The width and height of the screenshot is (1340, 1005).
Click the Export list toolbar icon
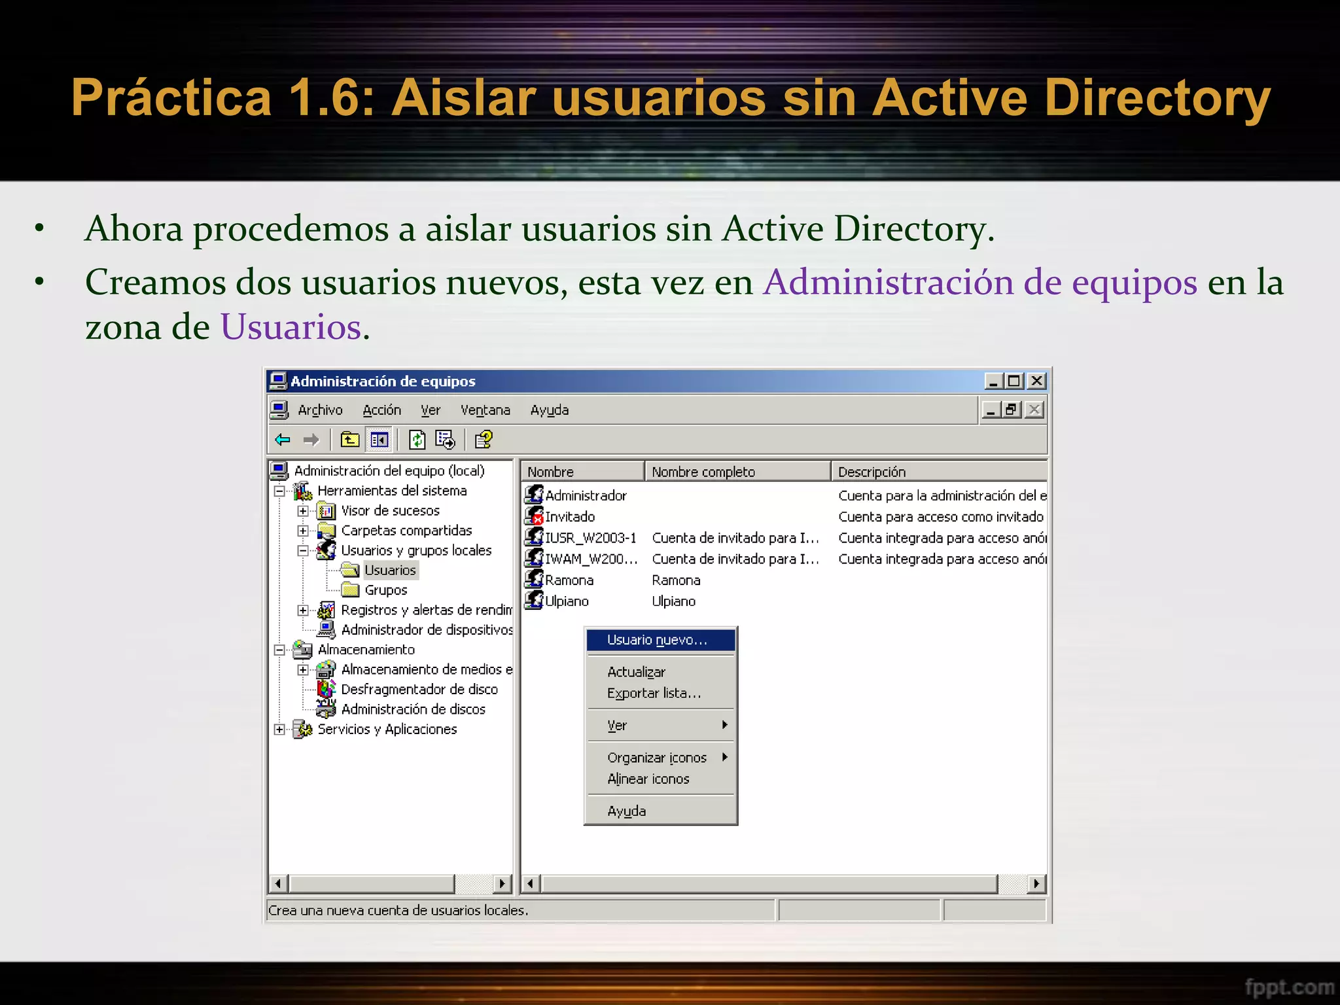click(445, 440)
